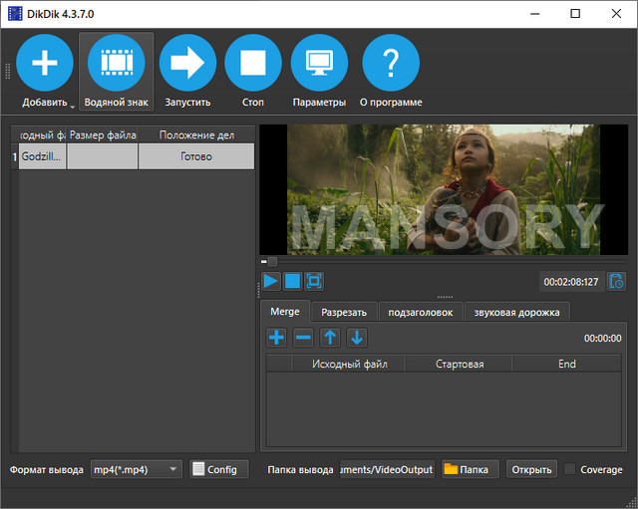
Task: Move merge item down
Action: [356, 338]
